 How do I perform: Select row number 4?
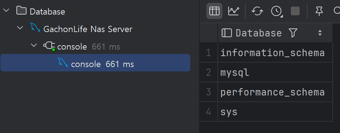[209, 112]
